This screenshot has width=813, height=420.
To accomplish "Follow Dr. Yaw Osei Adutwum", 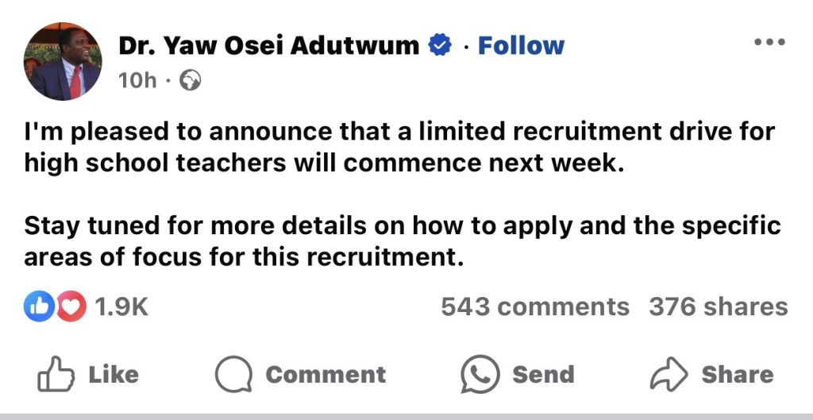I will point(521,45).
